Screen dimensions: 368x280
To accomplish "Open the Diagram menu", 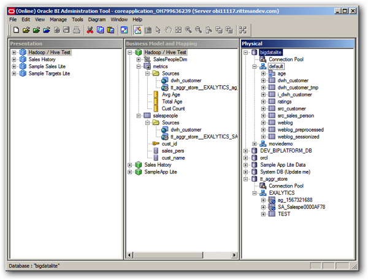I will point(97,20).
